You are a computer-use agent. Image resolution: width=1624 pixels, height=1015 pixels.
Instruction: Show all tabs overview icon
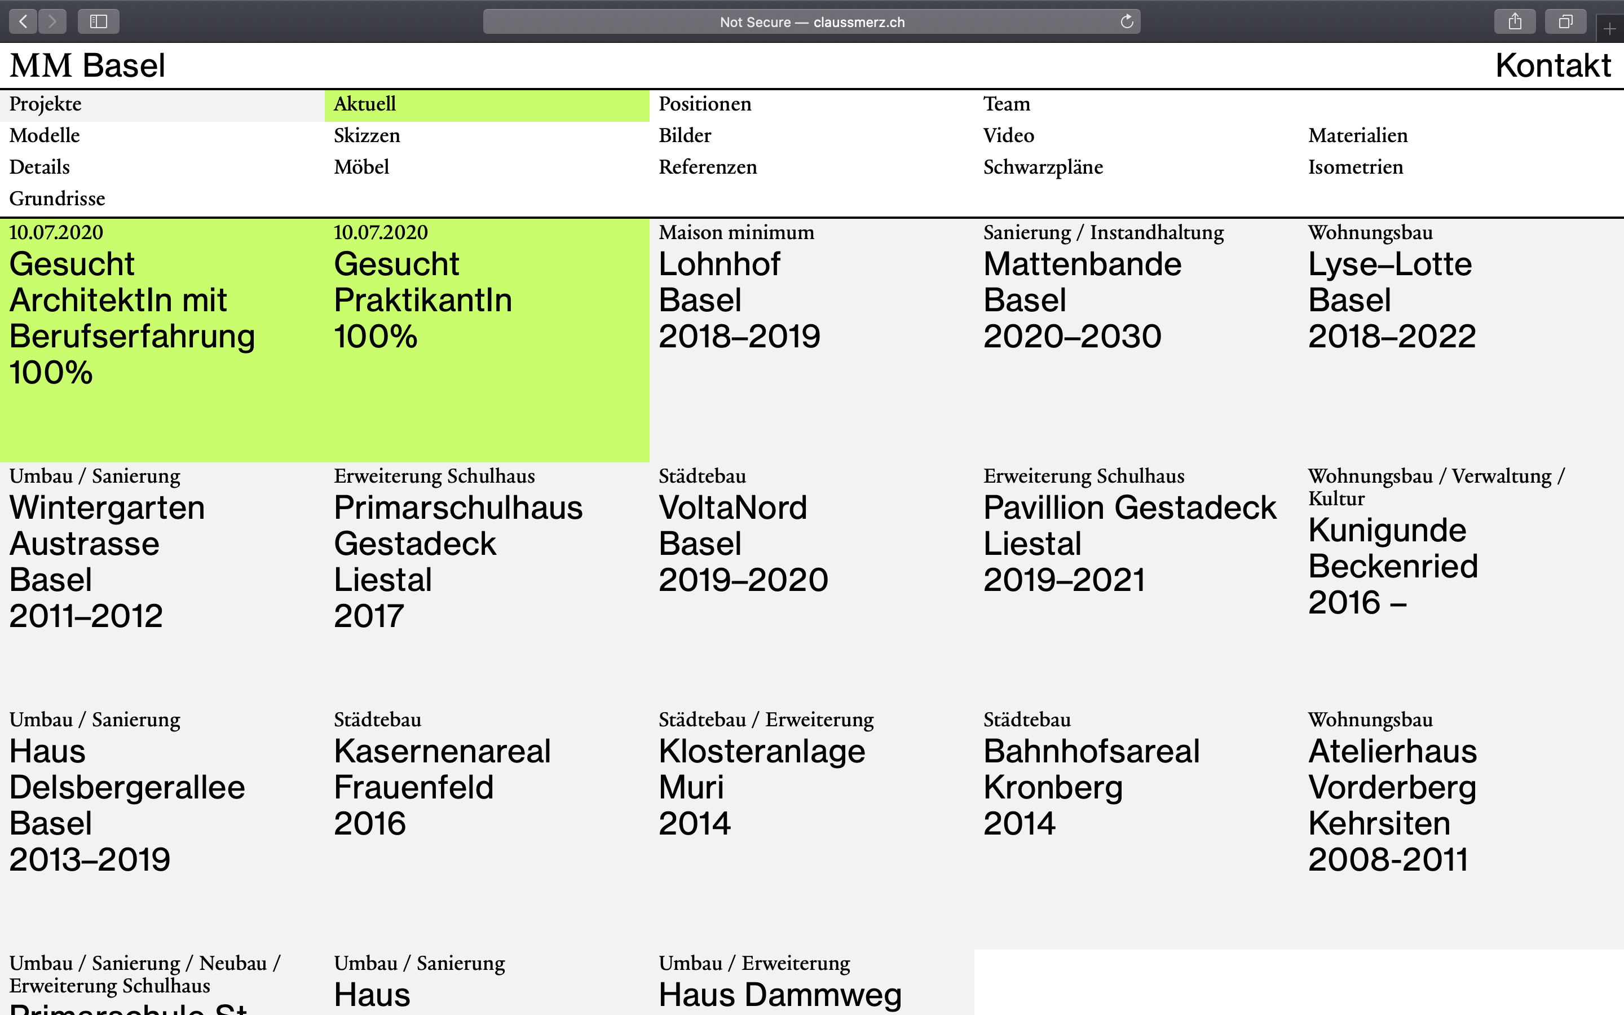point(1565,21)
